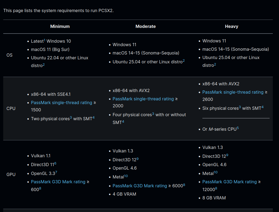Image resolution: width=279 pixels, height=212 pixels.
Task: Click PassMark G3D Mark rating link under Minimum
Action: (58, 182)
